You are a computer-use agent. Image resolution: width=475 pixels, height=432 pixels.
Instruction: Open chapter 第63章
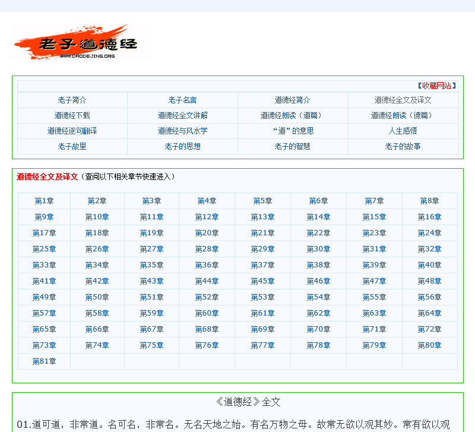pos(374,314)
